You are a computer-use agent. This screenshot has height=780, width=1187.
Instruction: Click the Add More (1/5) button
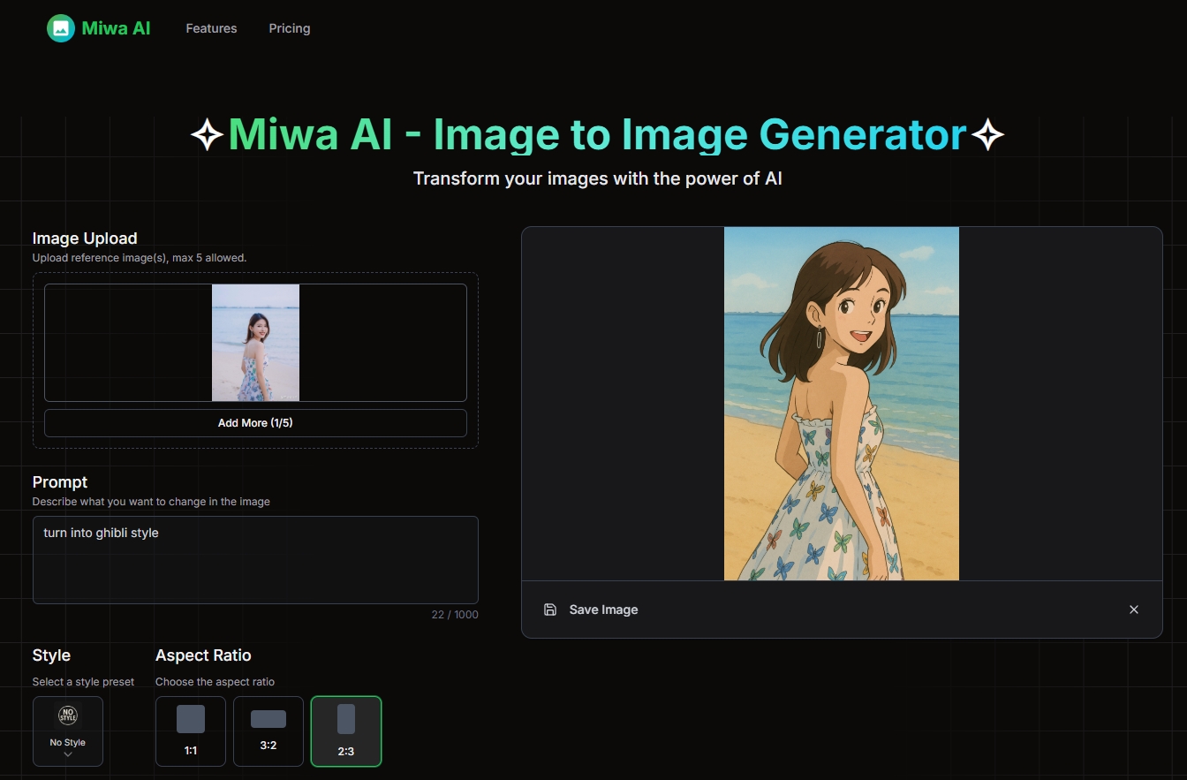255,423
